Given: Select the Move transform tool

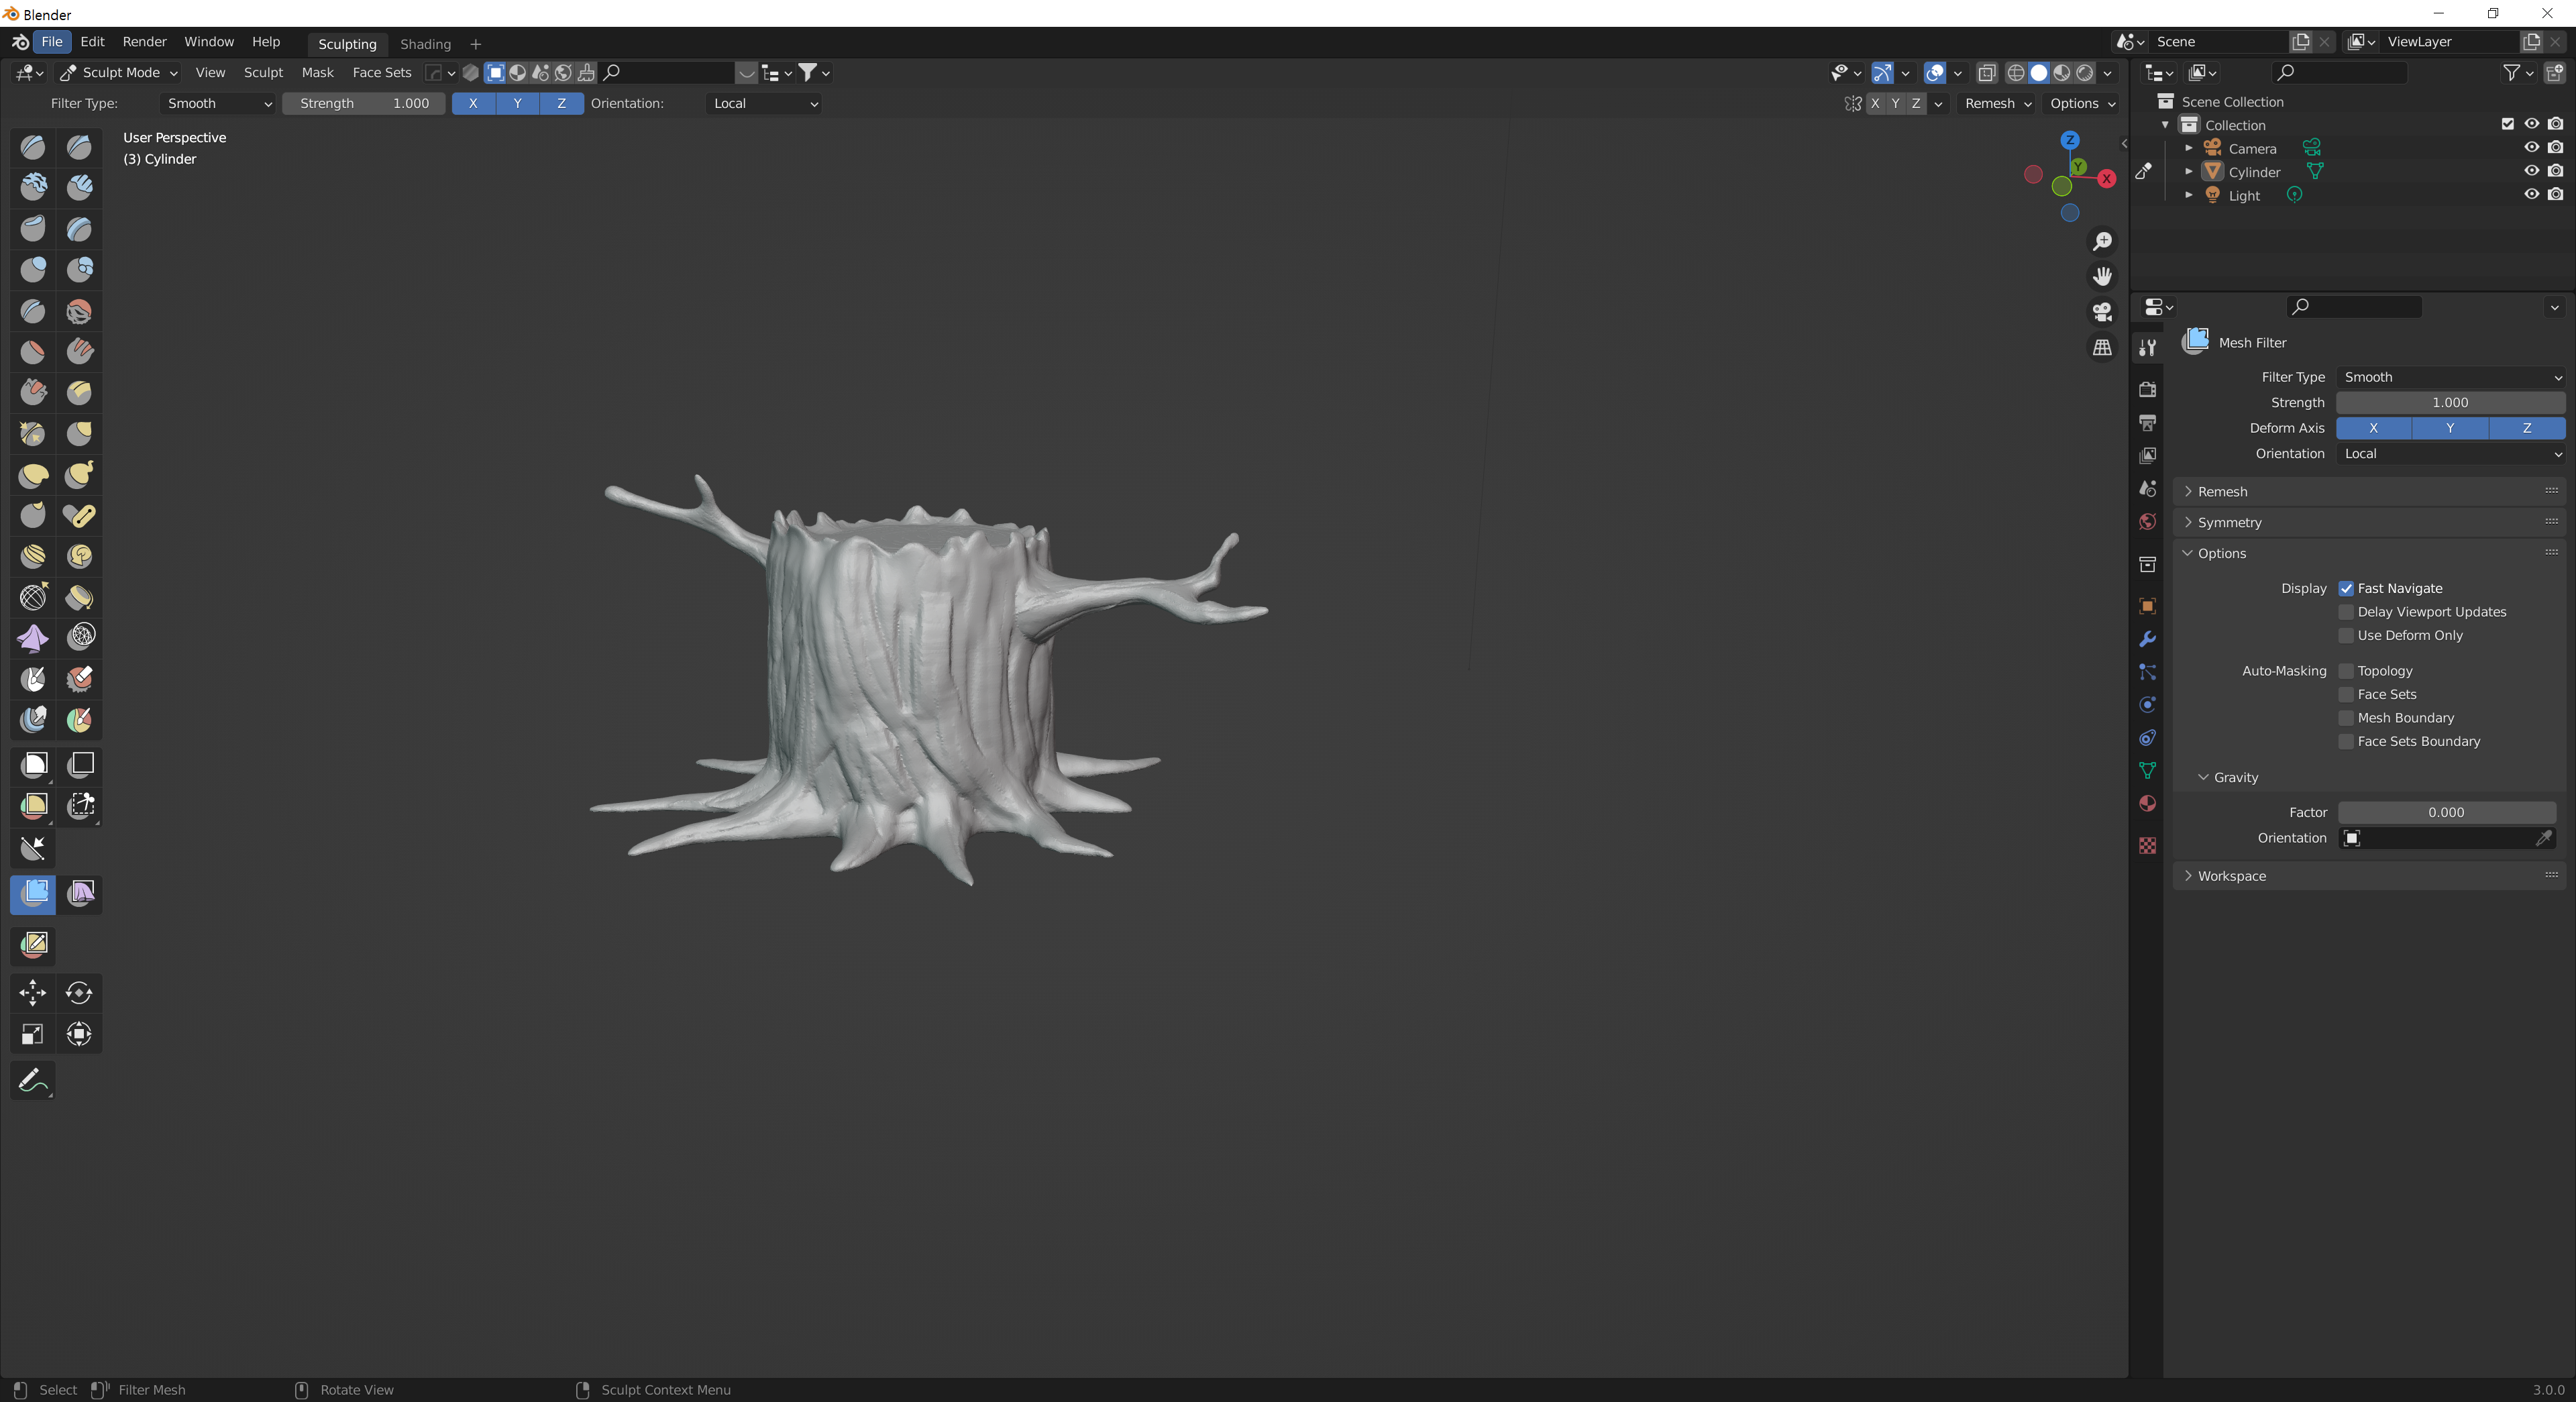Looking at the screenshot, I should click(32, 993).
